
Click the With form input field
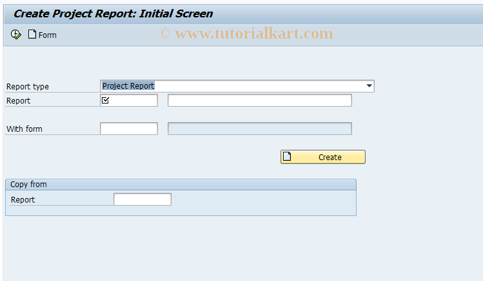[129, 129]
